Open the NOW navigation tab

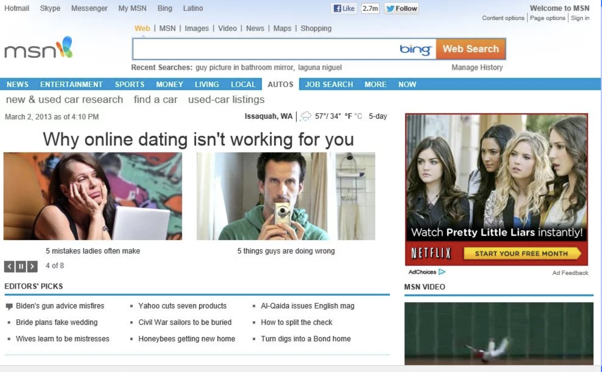coord(407,84)
